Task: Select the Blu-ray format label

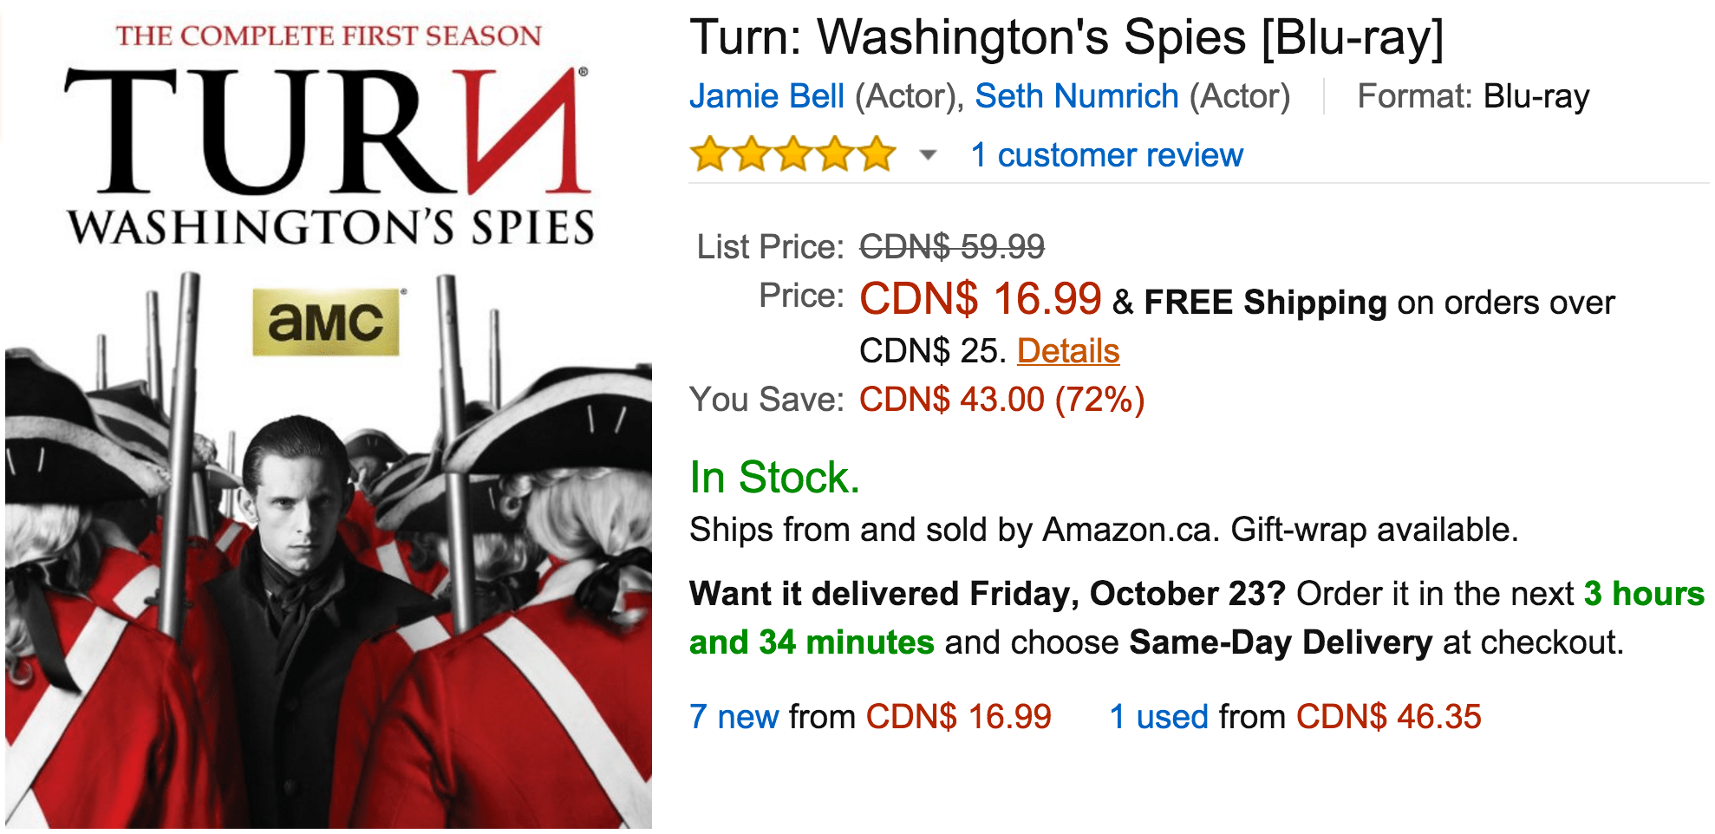Action: (1536, 96)
